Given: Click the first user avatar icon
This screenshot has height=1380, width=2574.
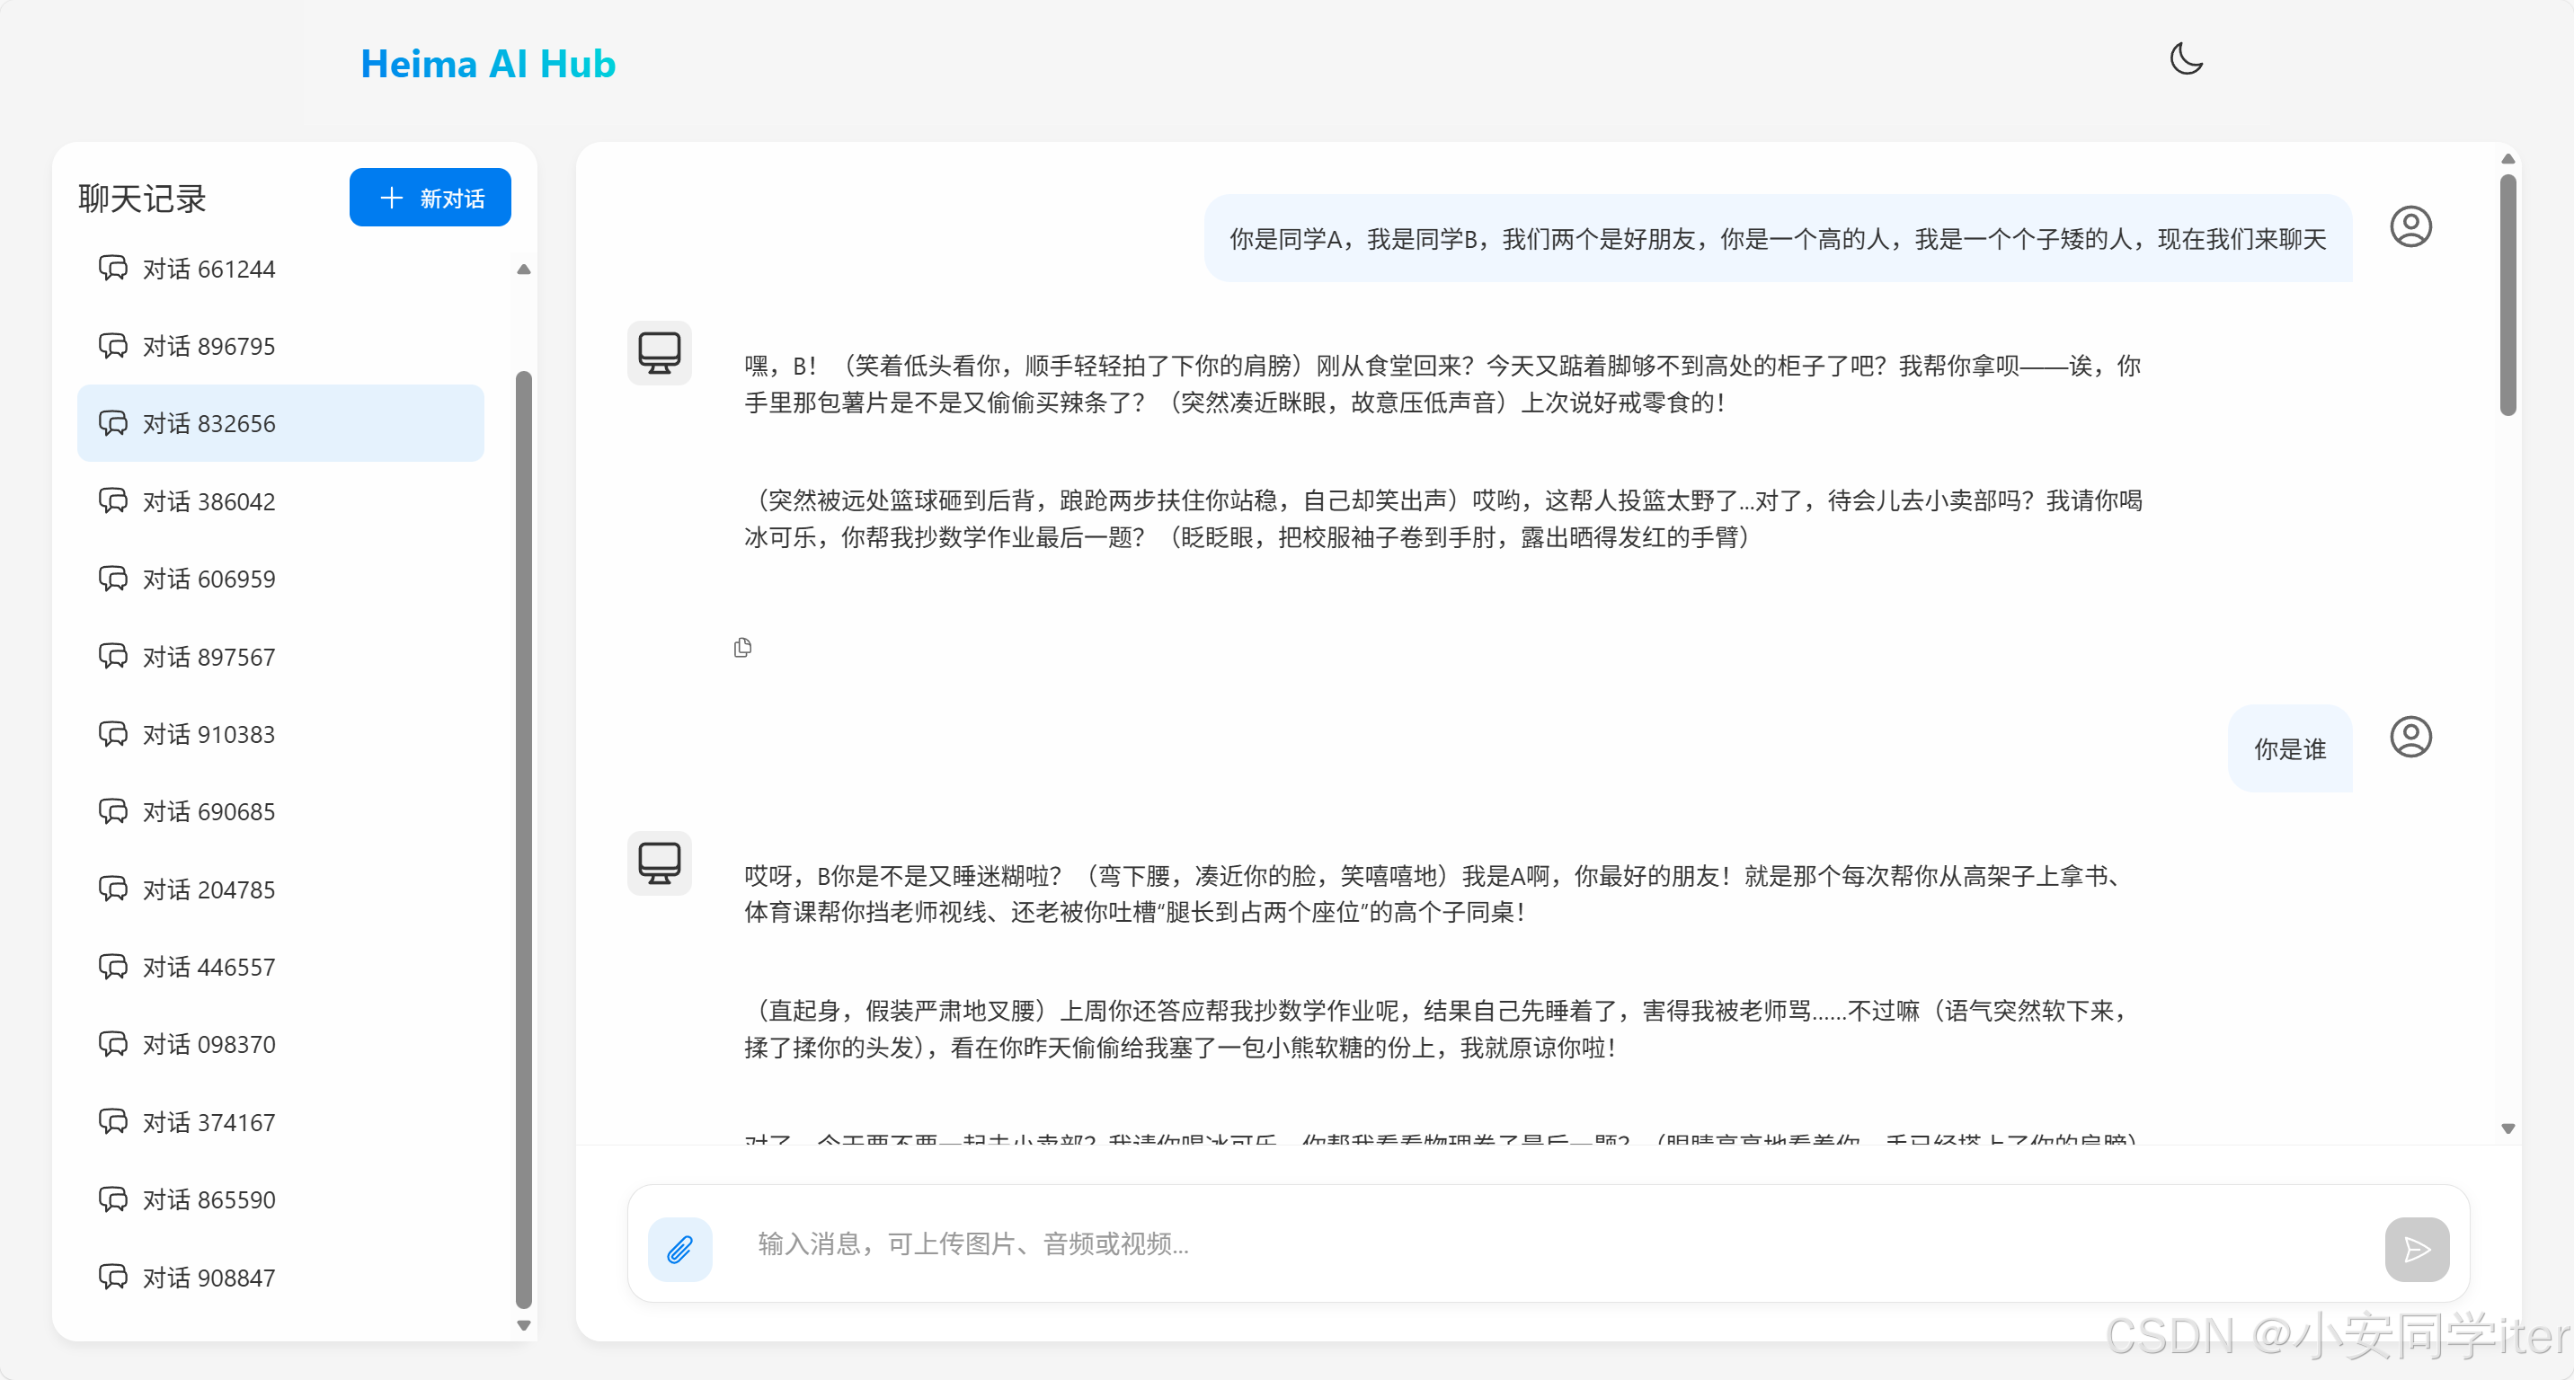Looking at the screenshot, I should coord(2410,226).
